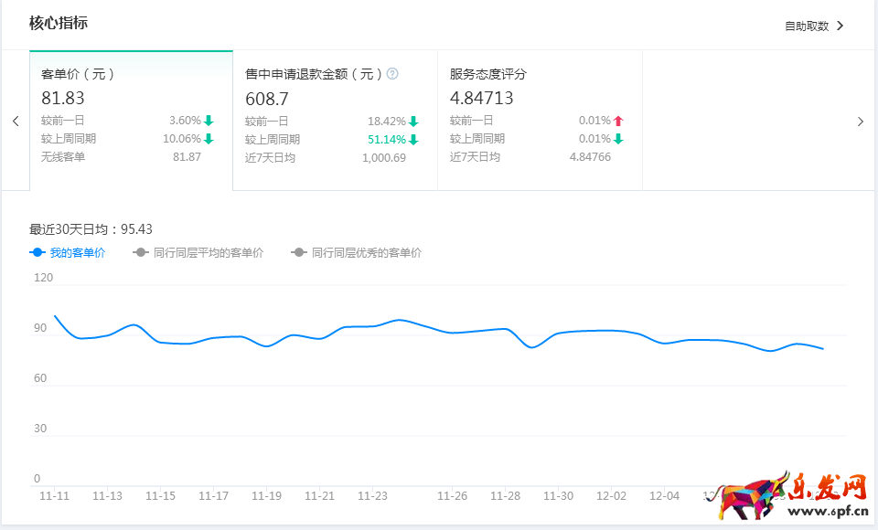Click the 11-23 date on chart axis
The image size is (878, 530).
pyautogui.click(x=372, y=496)
